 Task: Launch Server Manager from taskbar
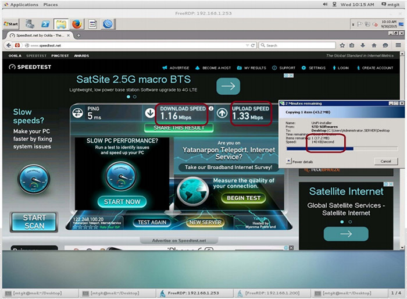point(30,24)
